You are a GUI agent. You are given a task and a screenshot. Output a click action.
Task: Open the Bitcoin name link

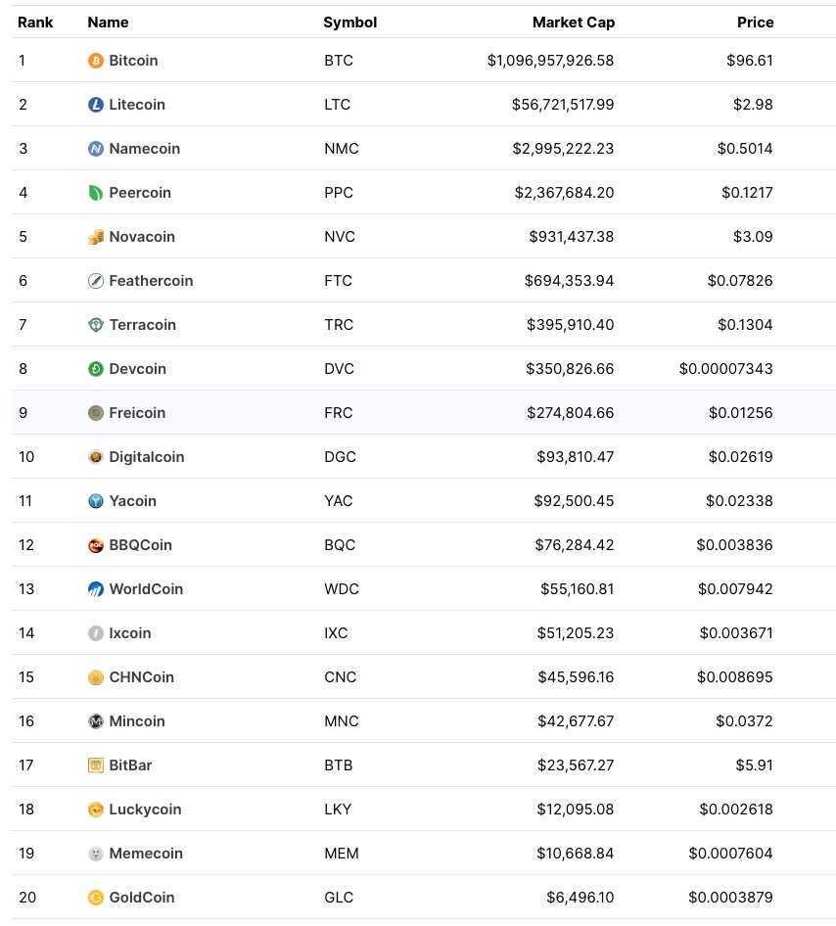pyautogui.click(x=133, y=60)
